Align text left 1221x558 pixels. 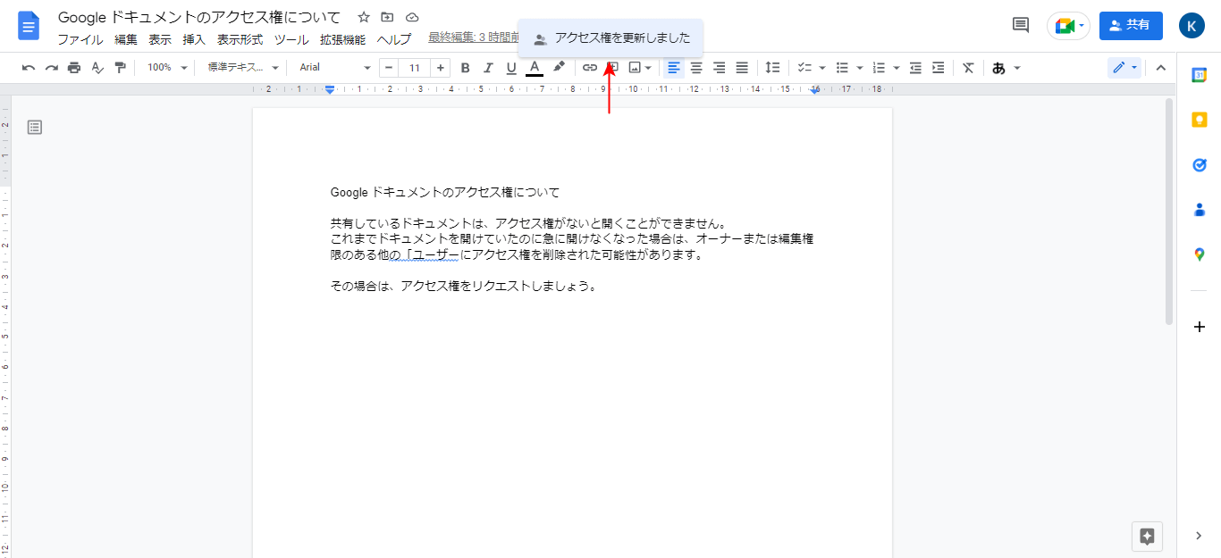(674, 67)
